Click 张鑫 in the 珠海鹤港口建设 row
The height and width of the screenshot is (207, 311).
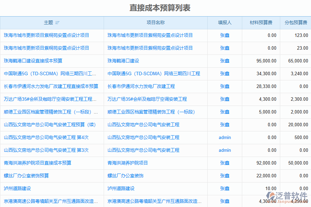[225, 61]
